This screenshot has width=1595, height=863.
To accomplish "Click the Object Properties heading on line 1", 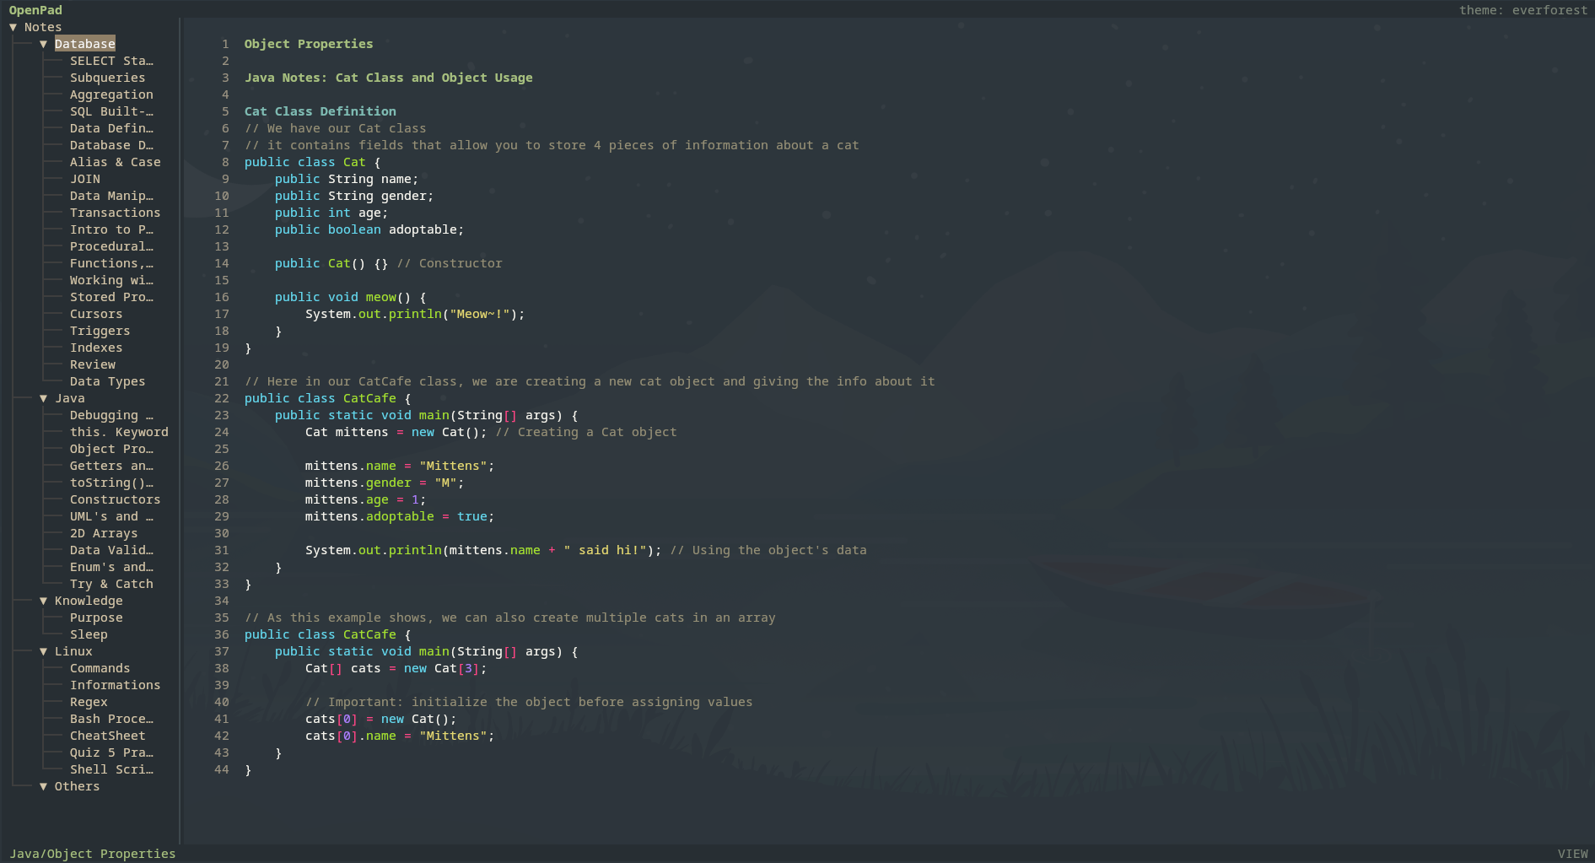I will pyautogui.click(x=309, y=44).
